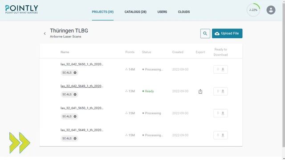Switch to Catalogs (28) tab

tap(135, 12)
